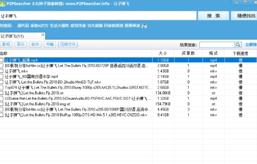Image resolution: width=257 pixels, height=164 pixels.
Task: Click the 随便找找 button
Action: click(x=244, y=16)
